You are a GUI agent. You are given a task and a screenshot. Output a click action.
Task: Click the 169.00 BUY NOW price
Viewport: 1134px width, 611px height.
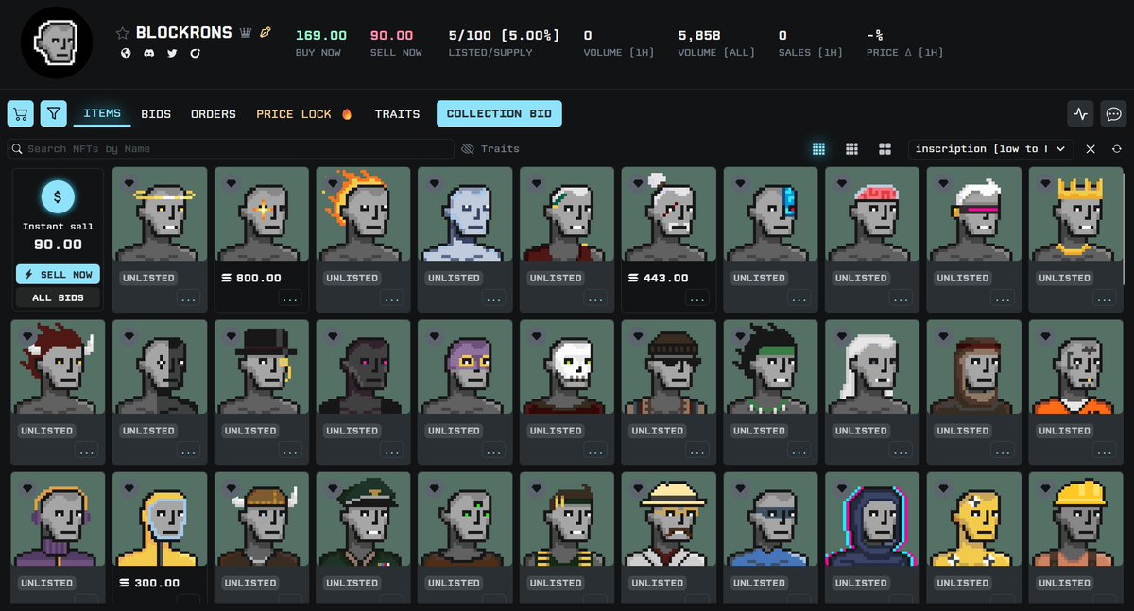[321, 36]
